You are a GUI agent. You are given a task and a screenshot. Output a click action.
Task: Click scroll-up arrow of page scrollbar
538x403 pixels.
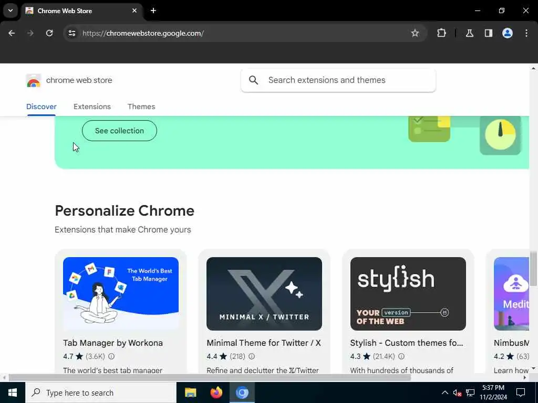coord(533,68)
